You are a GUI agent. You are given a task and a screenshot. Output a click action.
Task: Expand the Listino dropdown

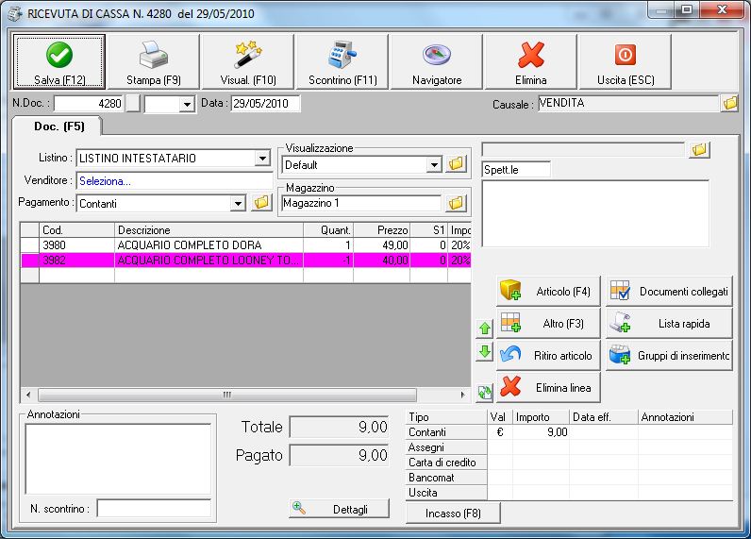pyautogui.click(x=262, y=158)
